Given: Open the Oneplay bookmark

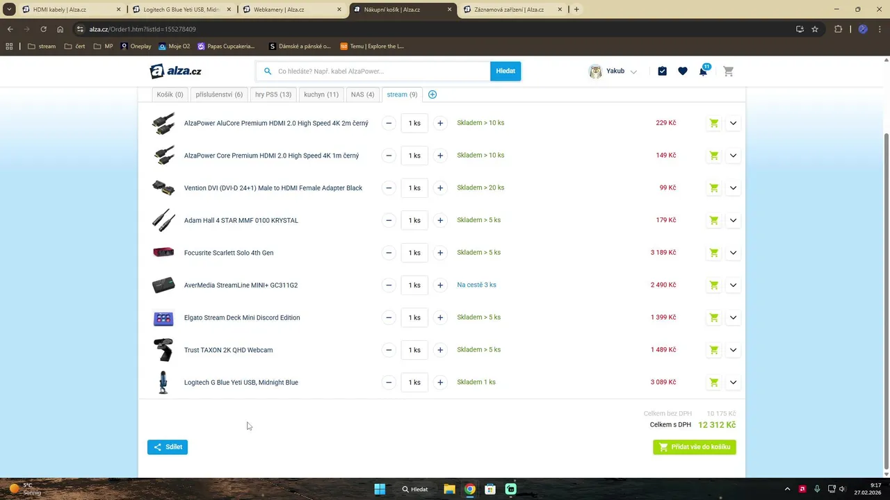Looking at the screenshot, I should [x=136, y=47].
